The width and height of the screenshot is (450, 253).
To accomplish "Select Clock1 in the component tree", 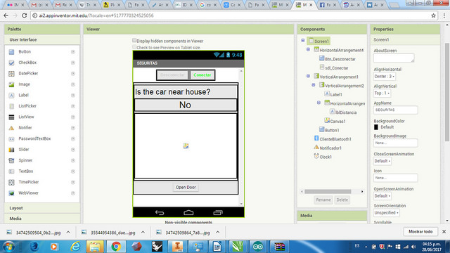I will (x=326, y=157).
